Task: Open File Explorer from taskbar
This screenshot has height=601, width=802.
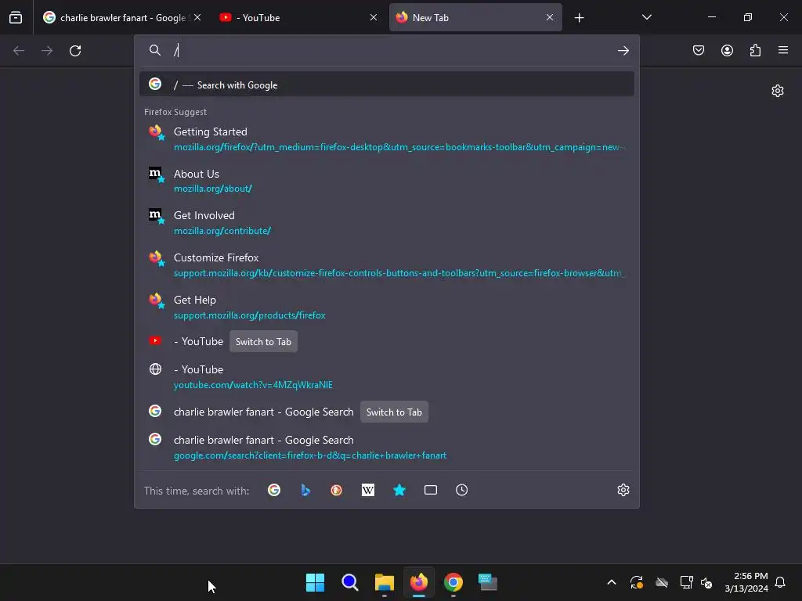Action: [384, 582]
